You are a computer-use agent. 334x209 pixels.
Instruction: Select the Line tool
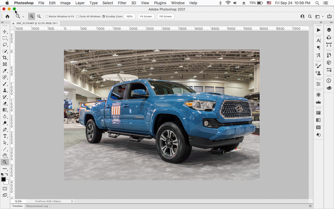[x=5, y=149]
